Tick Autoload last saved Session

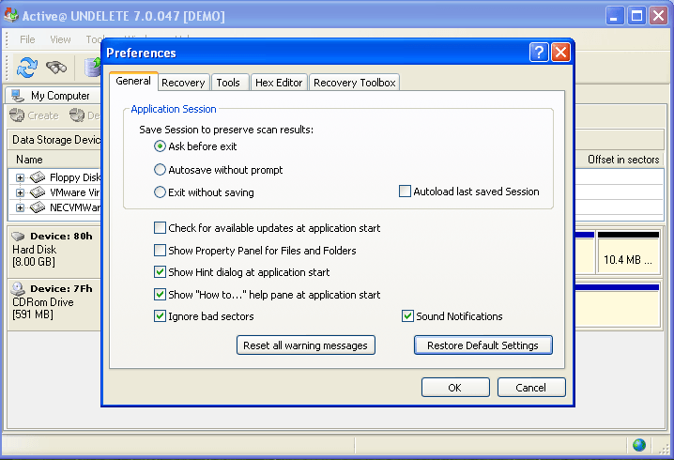(x=406, y=192)
